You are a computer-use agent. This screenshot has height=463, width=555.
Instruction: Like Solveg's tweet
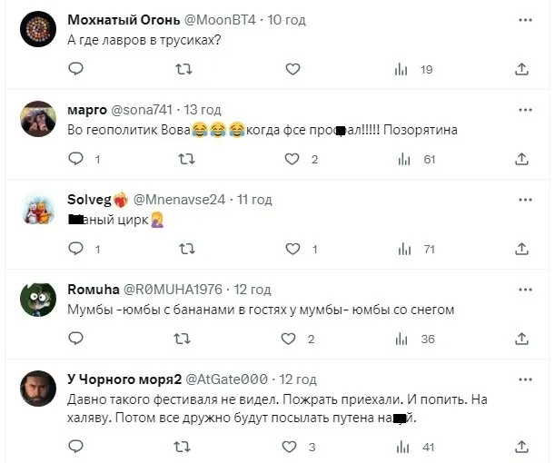coord(292,249)
